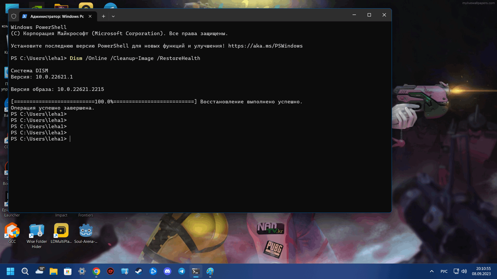Open the blue circular app icon beside Steam

pos(153,271)
